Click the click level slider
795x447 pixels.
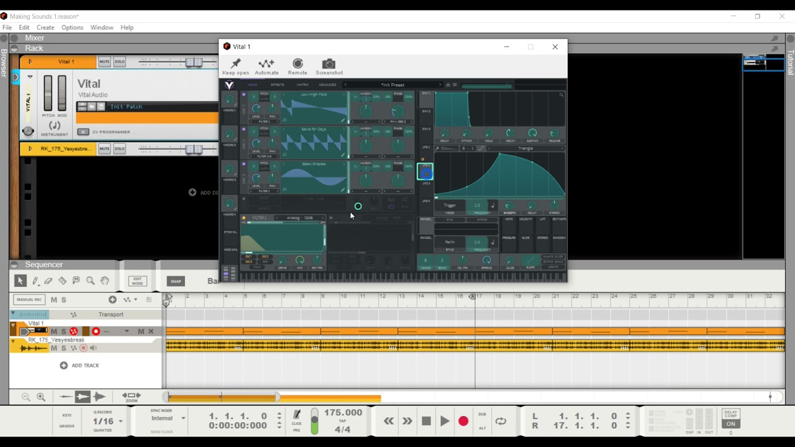(x=314, y=421)
